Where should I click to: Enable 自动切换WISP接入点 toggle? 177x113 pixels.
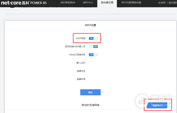[x=93, y=46]
